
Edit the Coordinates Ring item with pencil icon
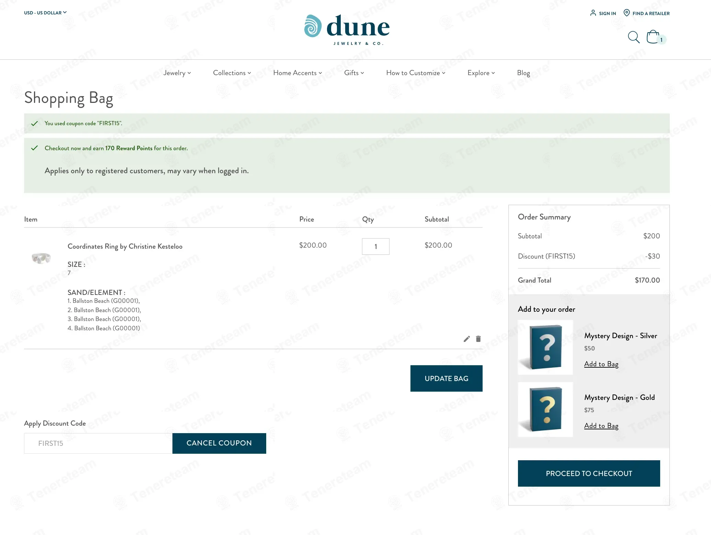[x=466, y=339]
